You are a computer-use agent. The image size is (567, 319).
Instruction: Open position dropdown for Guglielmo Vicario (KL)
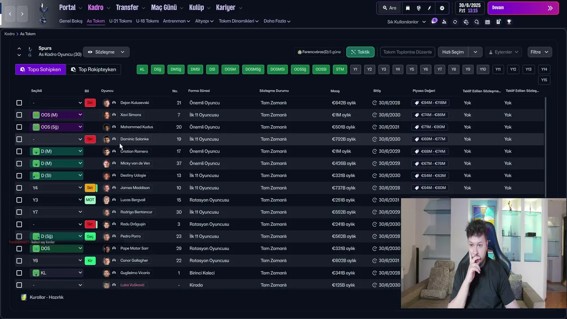coord(57,273)
